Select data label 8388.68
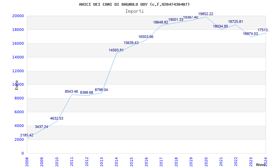Viewport: 269px width, 168px height. (x=87, y=93)
